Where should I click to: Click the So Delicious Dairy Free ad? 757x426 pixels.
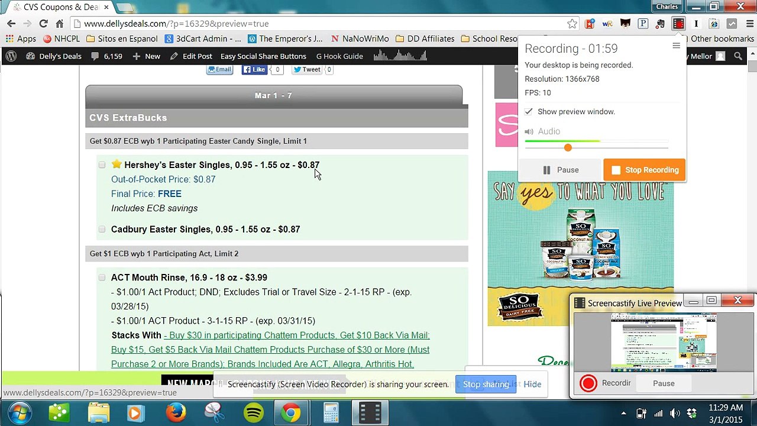point(581,248)
